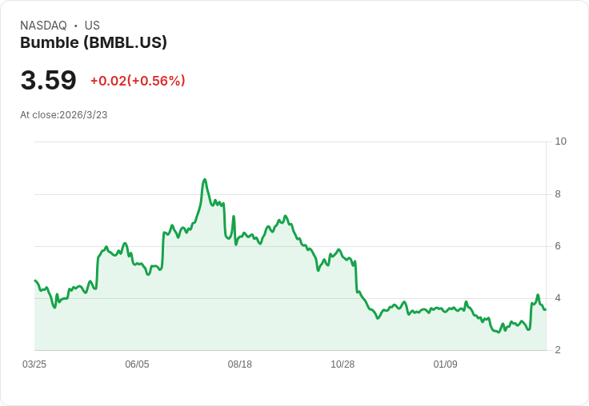Click the +0.02(+0.56%) price change

coord(138,81)
